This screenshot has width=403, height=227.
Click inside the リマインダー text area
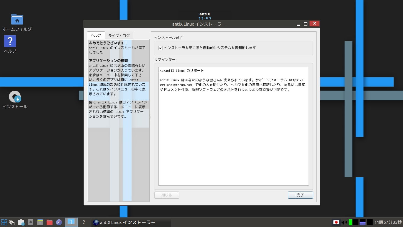click(234, 126)
